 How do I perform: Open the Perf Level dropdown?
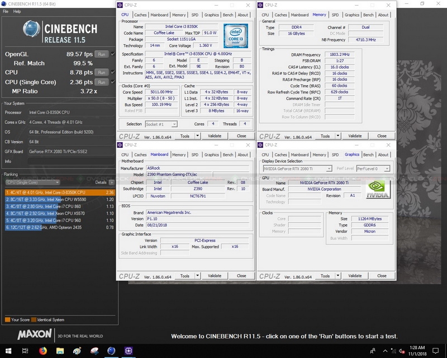pyautogui.click(x=373, y=169)
